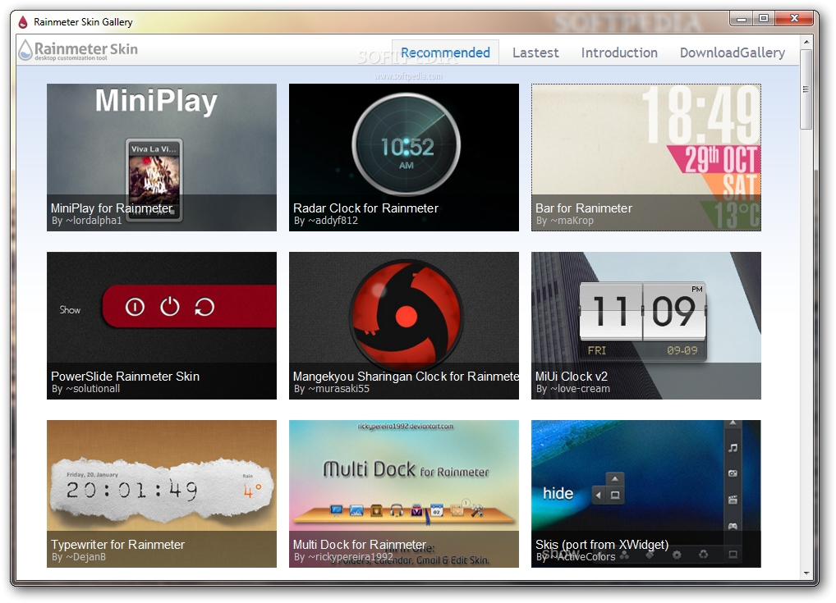This screenshot has height=603, width=836.
Task: Open the MiUi Clock v2 skin
Action: (645, 326)
